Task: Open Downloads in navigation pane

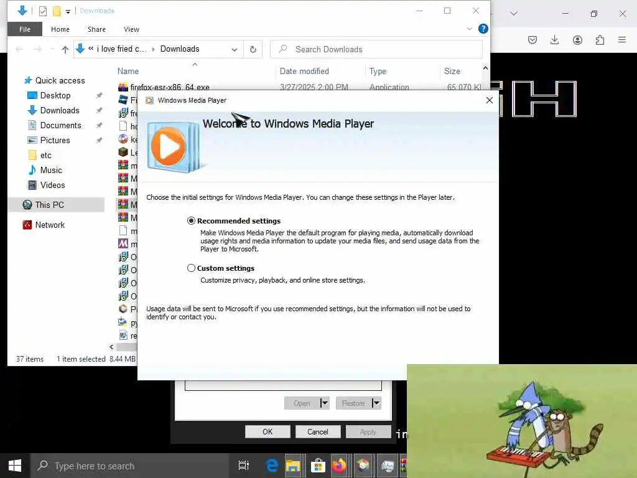Action: point(59,111)
